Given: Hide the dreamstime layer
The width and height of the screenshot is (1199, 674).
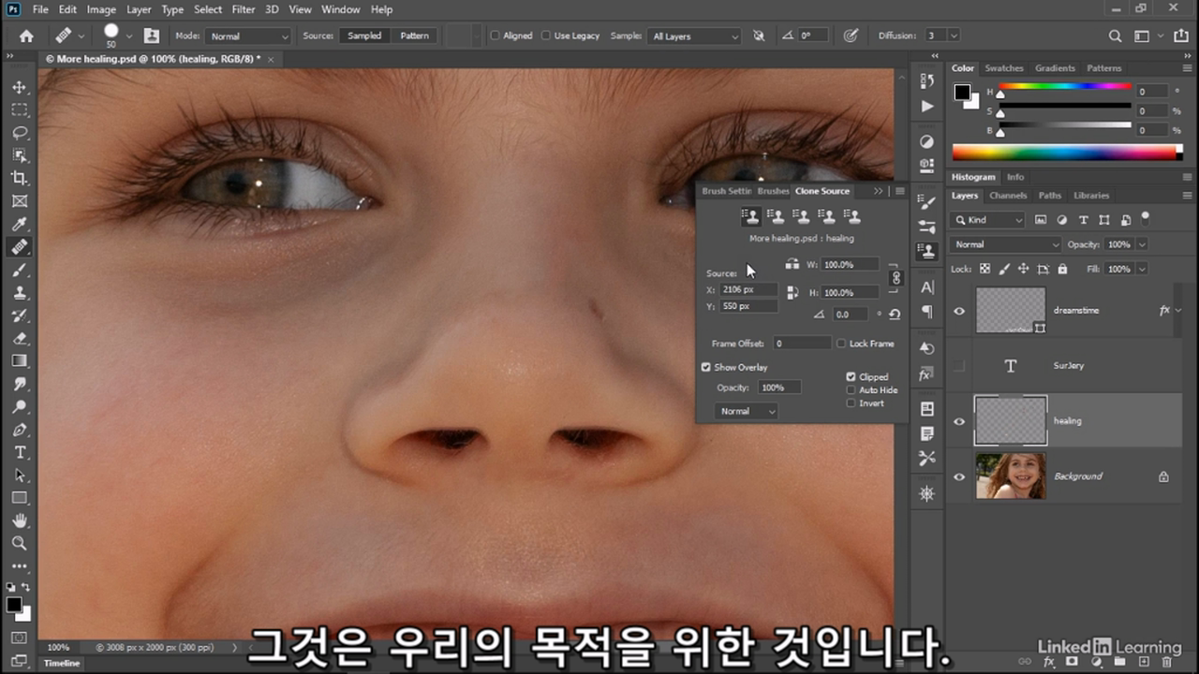Looking at the screenshot, I should (x=959, y=311).
